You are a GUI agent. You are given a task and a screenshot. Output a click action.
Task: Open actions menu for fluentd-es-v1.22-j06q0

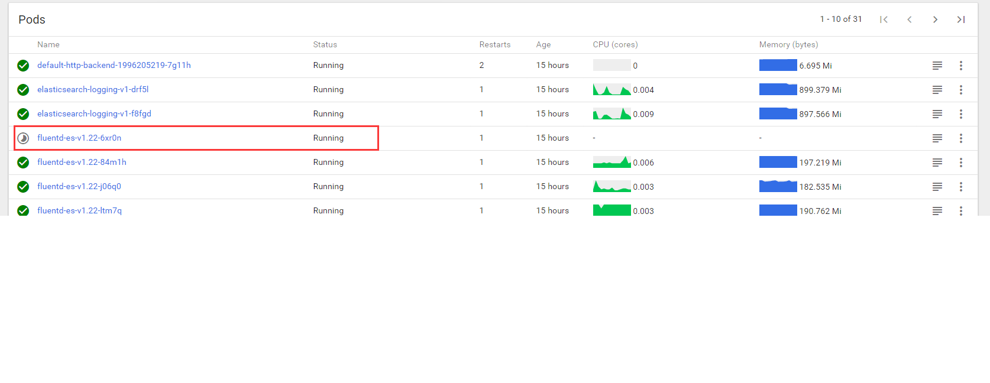click(x=961, y=187)
